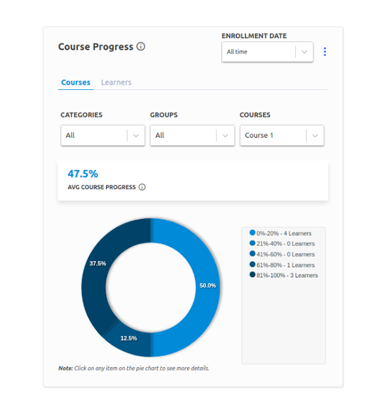Image resolution: width=385 pixels, height=414 pixels.
Task: Expand the Enrollment Date dropdown arrow
Action: pyautogui.click(x=304, y=52)
